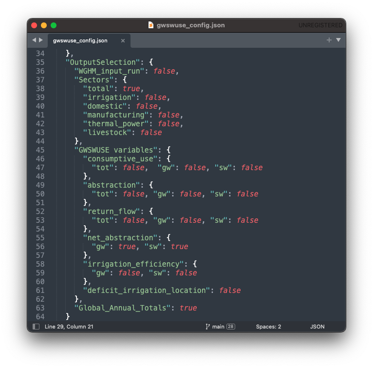Click the main branch name in status bar
Screen dimensions: 373x368
pyautogui.click(x=218, y=327)
